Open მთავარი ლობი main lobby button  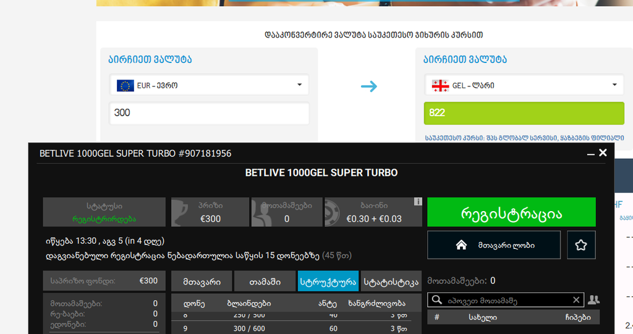(x=494, y=245)
